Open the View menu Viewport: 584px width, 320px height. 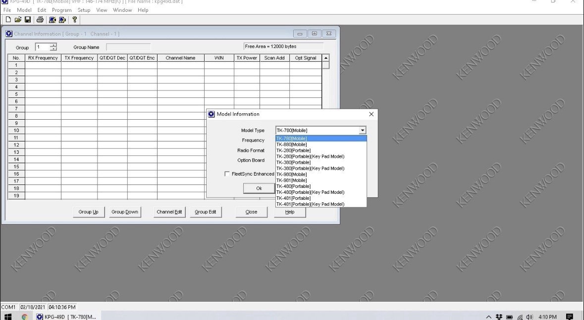point(102,10)
